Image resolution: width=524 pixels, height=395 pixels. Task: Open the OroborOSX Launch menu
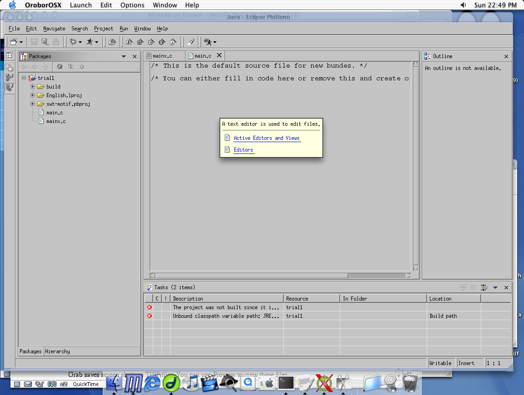81,5
